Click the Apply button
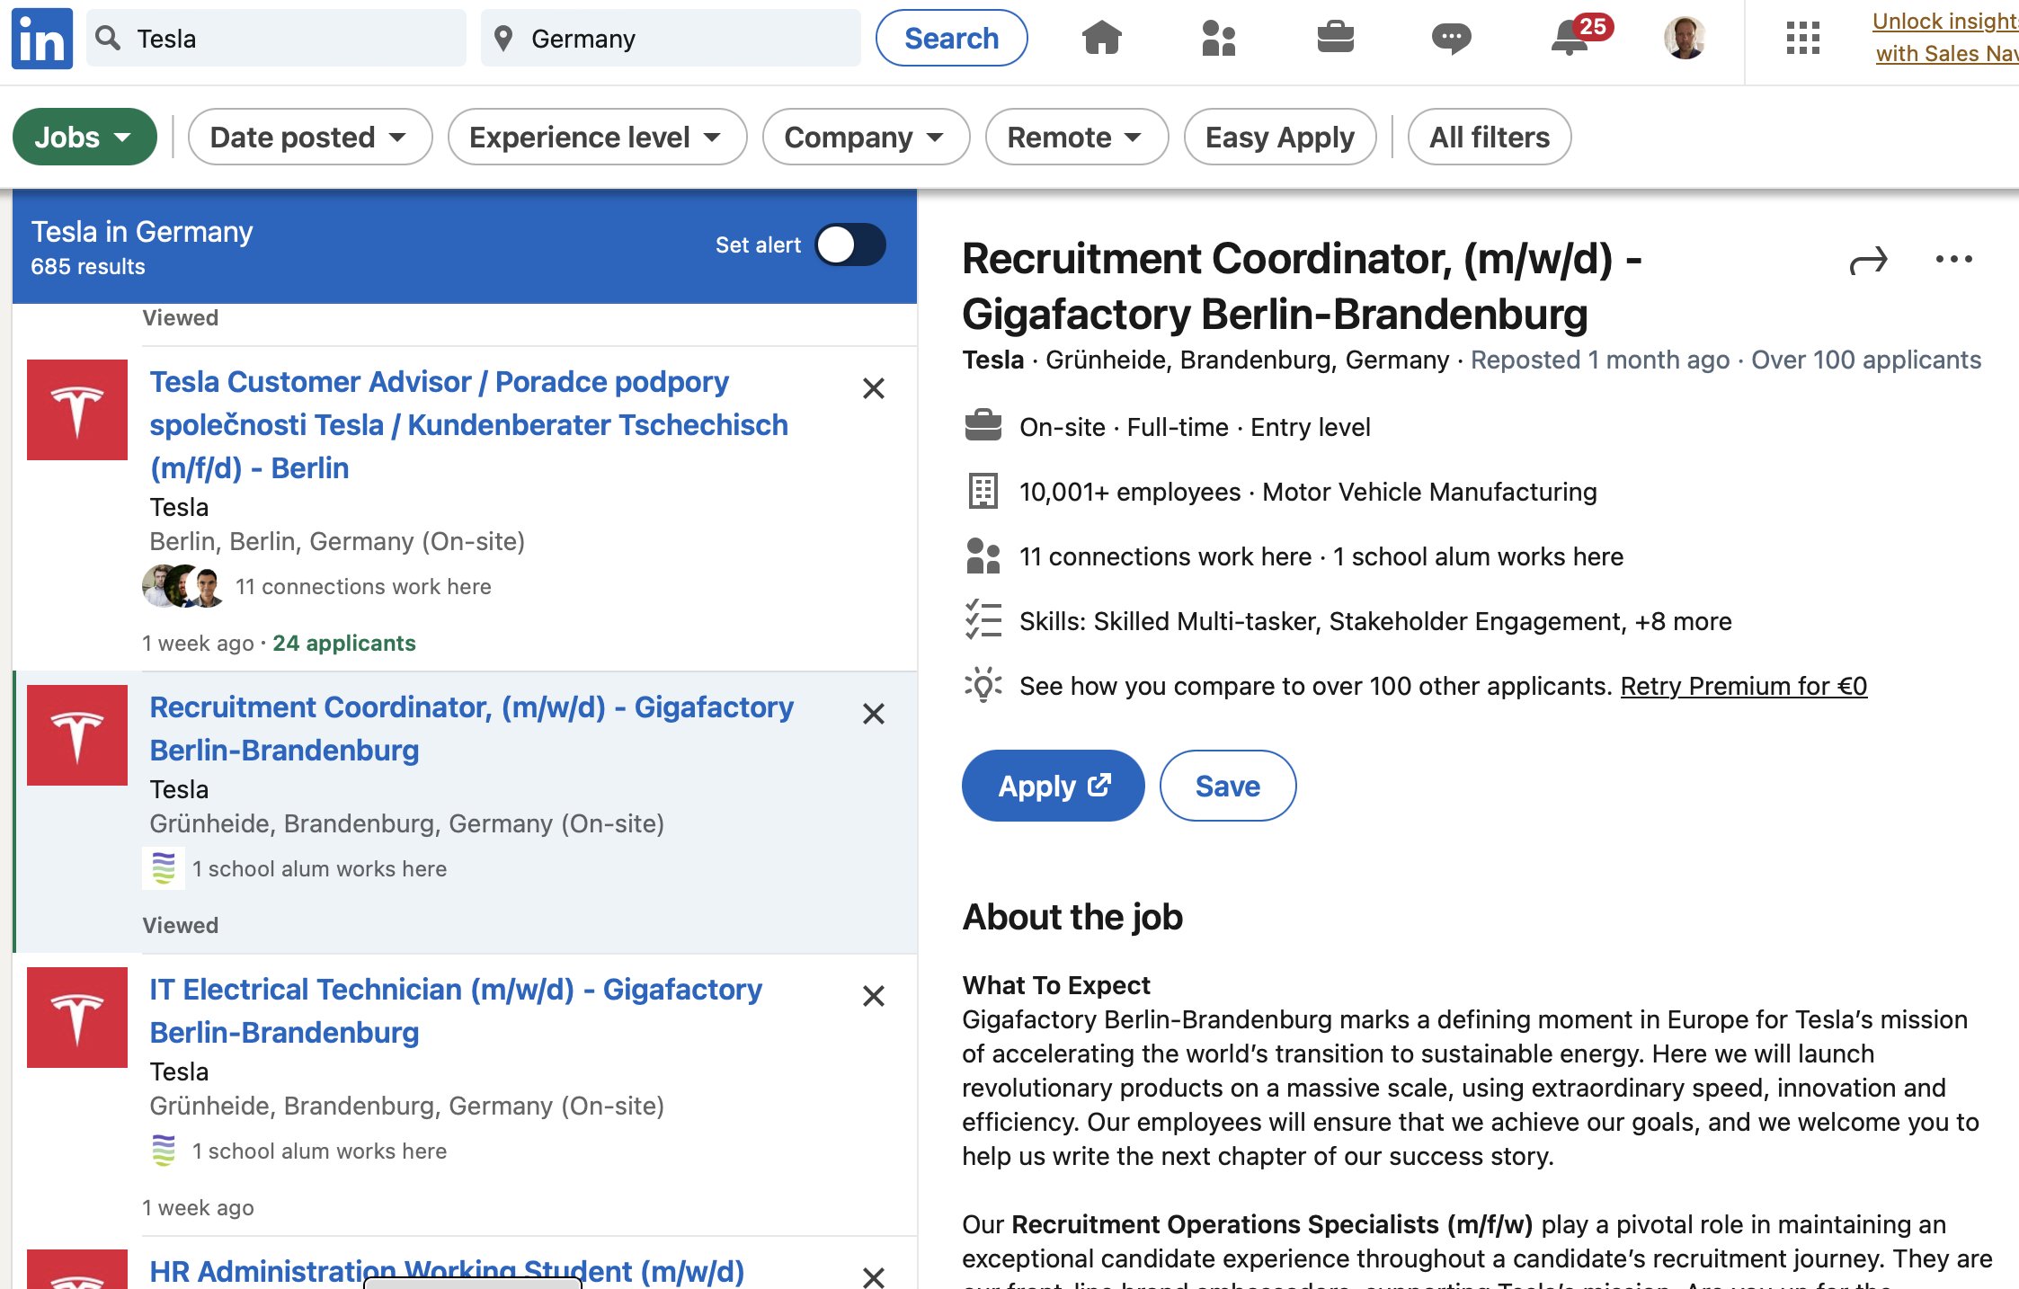The height and width of the screenshot is (1289, 2019). (x=1053, y=786)
